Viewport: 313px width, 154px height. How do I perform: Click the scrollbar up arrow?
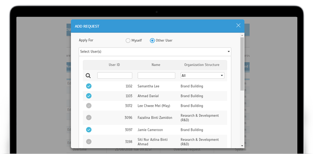tap(242, 35)
